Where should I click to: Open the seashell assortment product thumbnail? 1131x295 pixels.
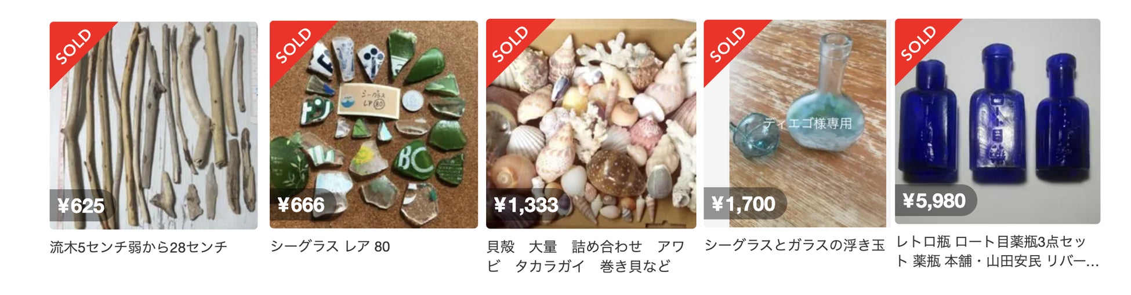(x=591, y=124)
